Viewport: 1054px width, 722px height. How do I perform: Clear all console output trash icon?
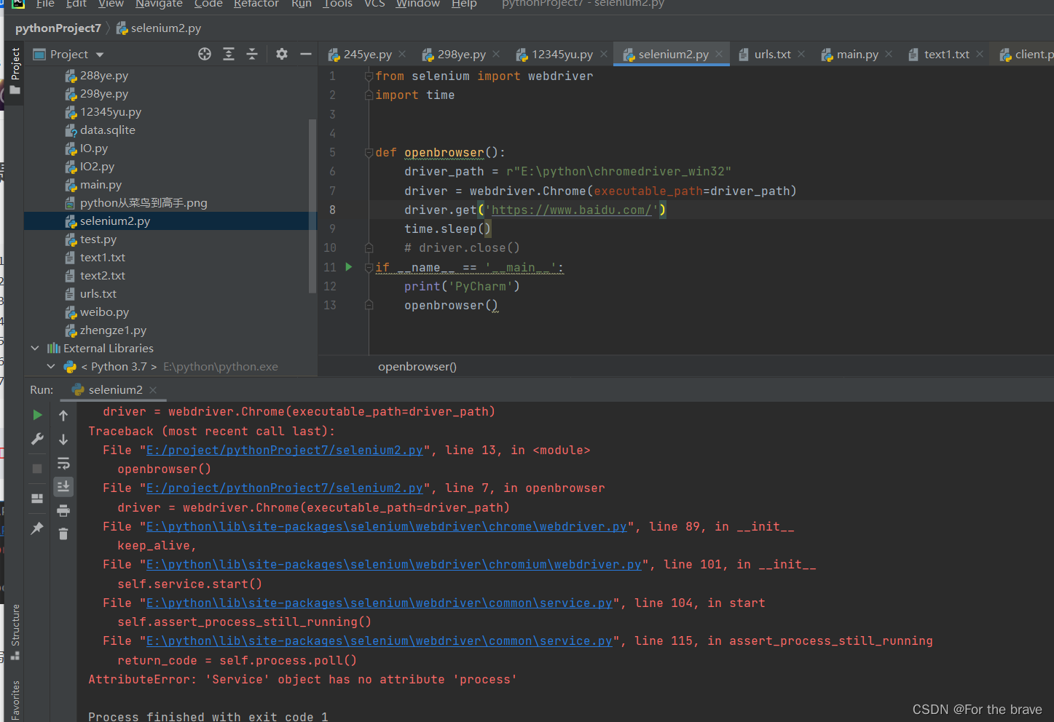[x=63, y=534]
